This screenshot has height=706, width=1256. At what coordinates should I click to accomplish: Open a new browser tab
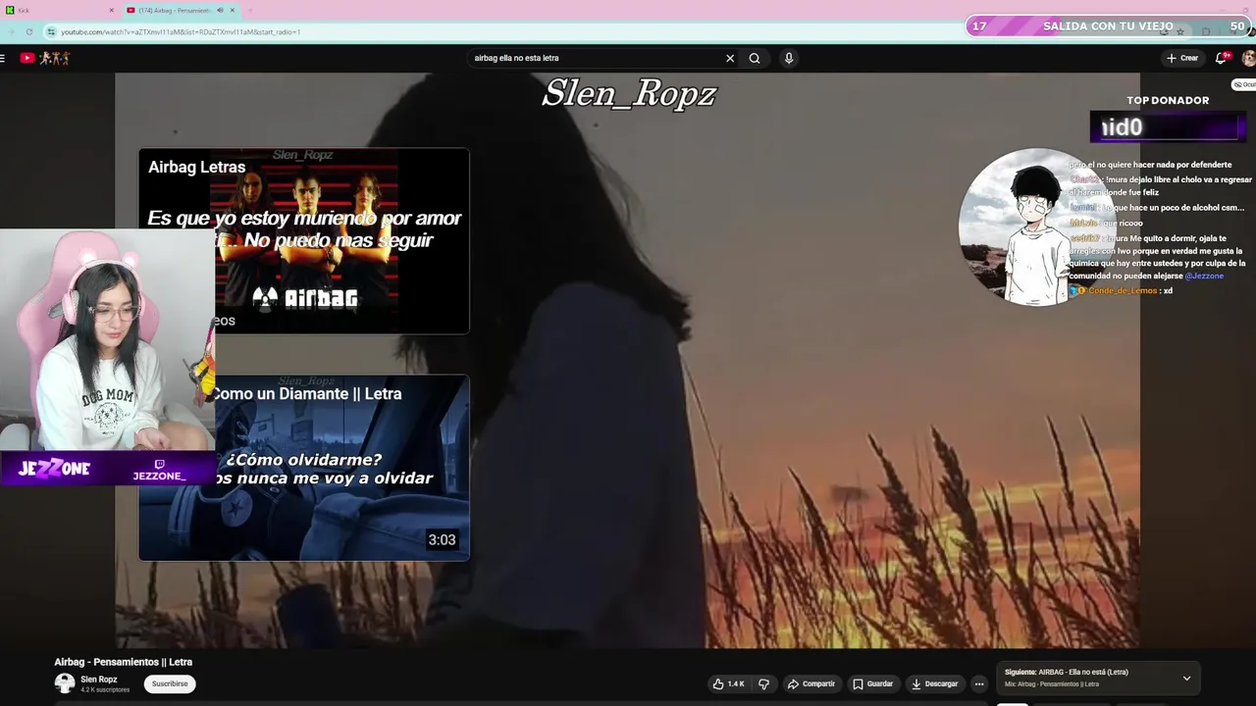[250, 10]
